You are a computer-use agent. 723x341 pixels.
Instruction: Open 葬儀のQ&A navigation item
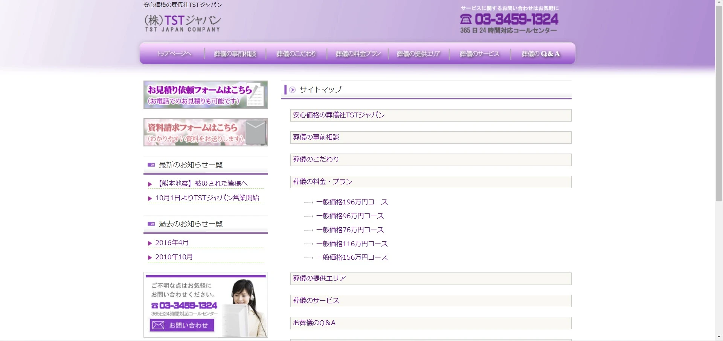pos(540,54)
